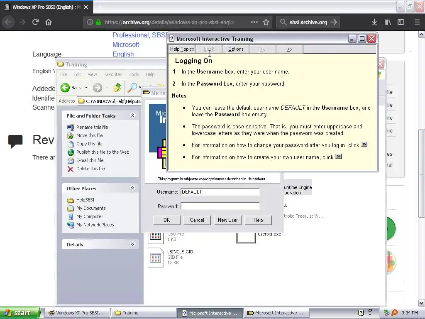Open the Edit menu in Training window
The width and height of the screenshot is (425, 319).
click(77, 74)
